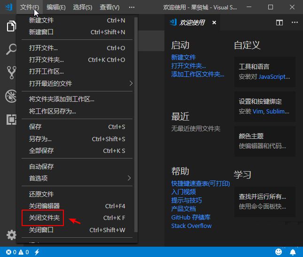The width and height of the screenshot is (303, 257).
Task: Click the VS Code logo in title bar
Action: click(x=9, y=7)
